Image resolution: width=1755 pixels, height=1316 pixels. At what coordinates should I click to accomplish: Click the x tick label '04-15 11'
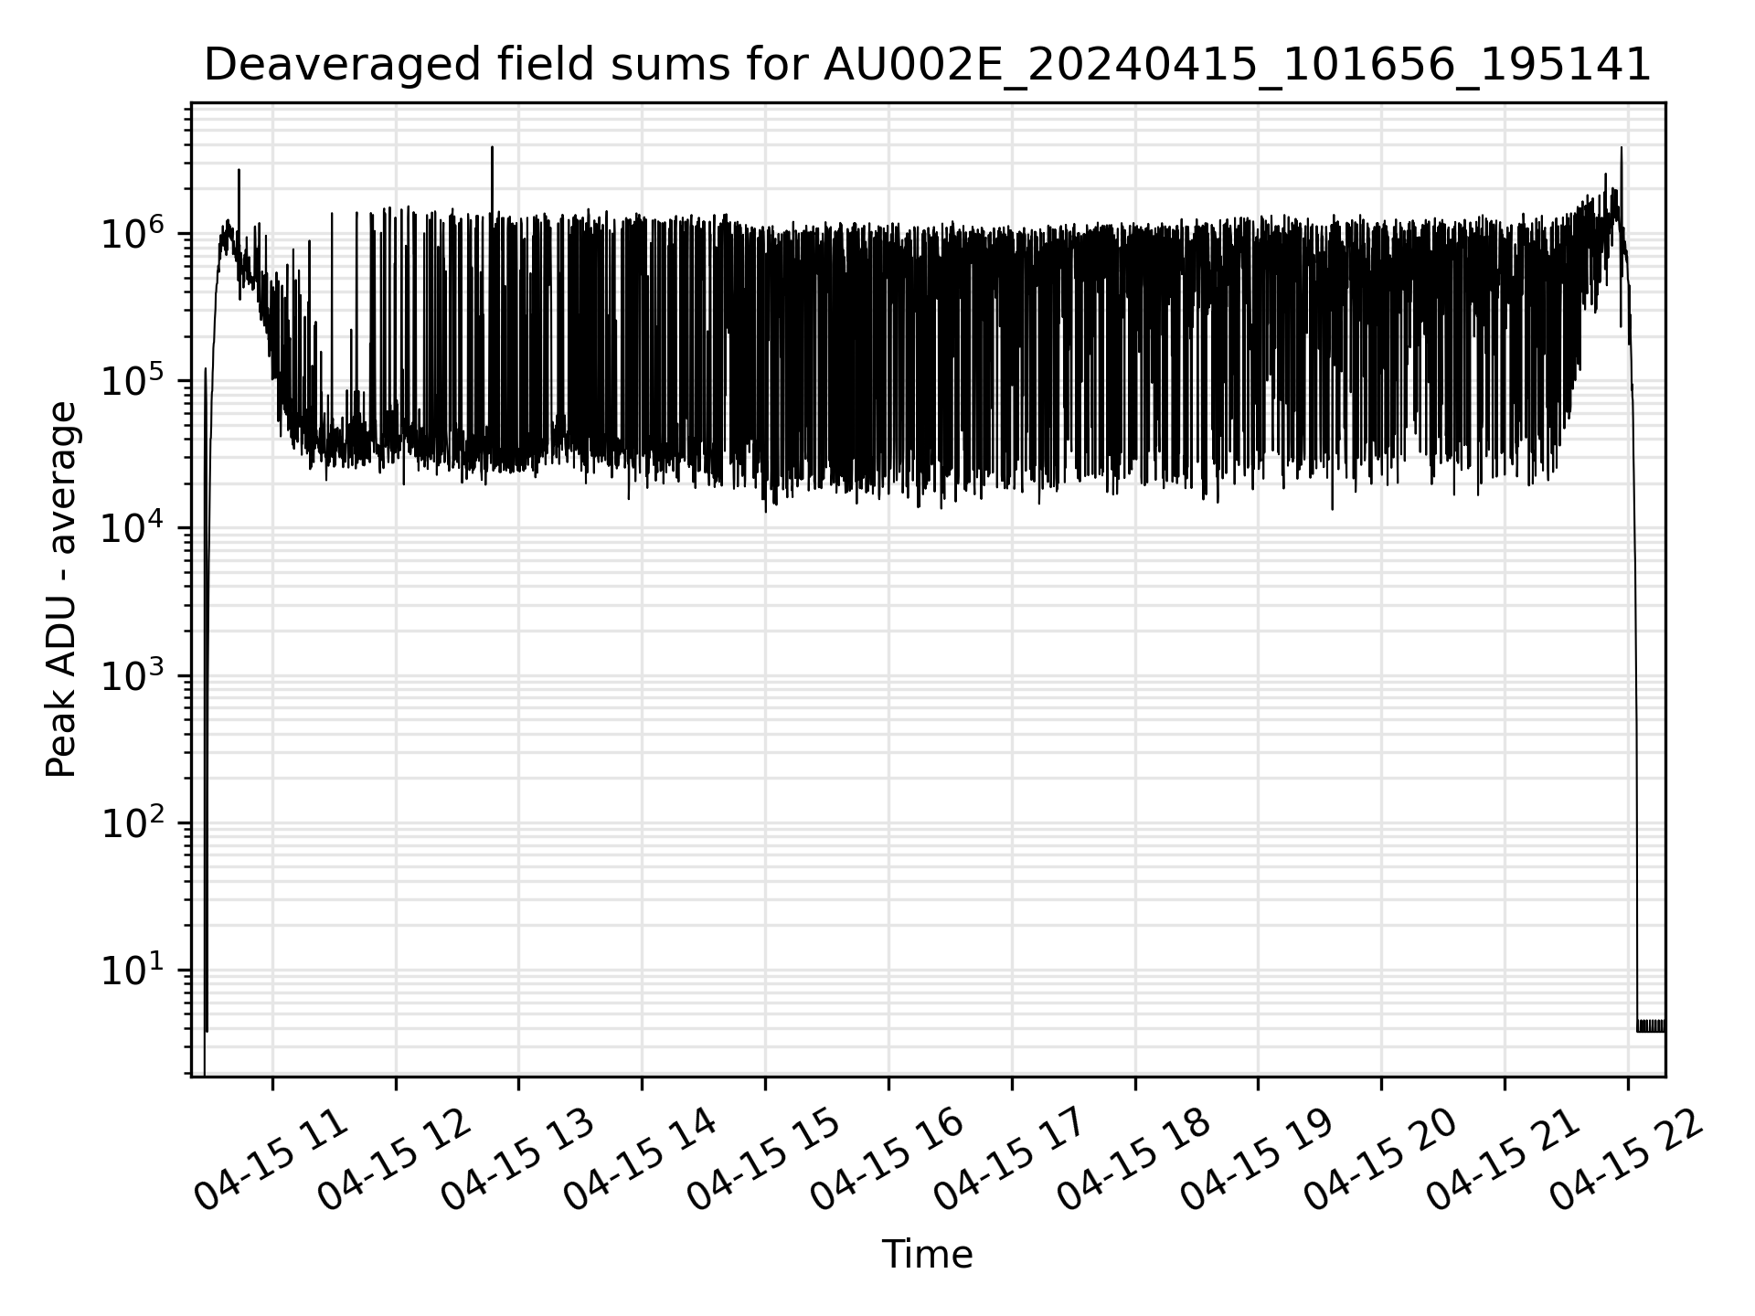point(271,1161)
